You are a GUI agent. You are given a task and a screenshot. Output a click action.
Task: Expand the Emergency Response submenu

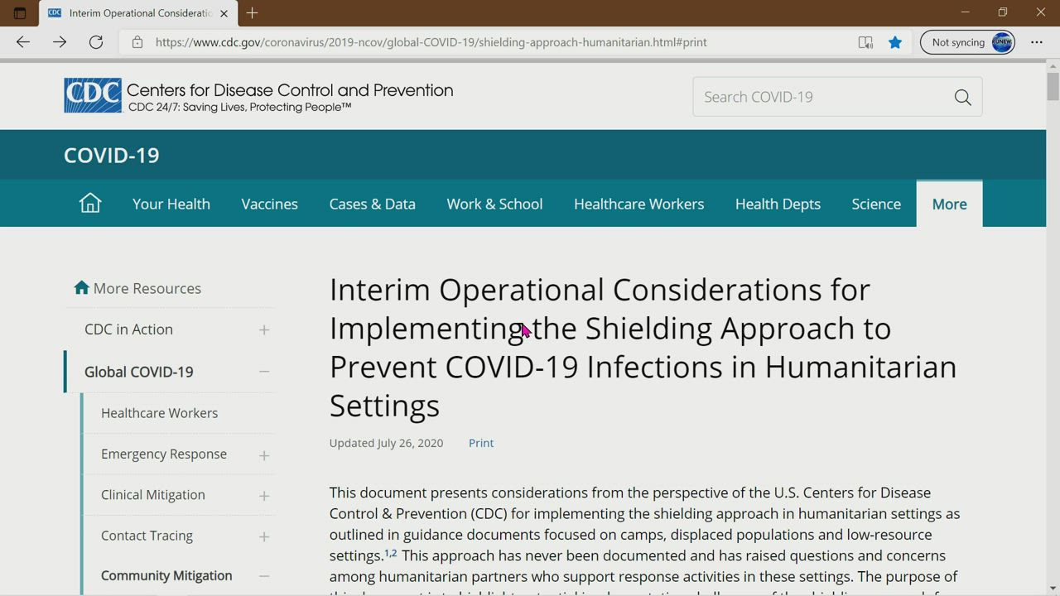pyautogui.click(x=264, y=455)
